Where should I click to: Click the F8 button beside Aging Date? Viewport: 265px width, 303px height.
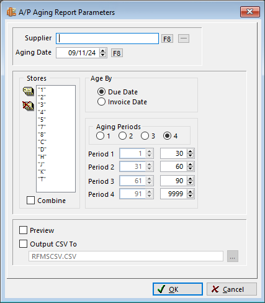117,53
